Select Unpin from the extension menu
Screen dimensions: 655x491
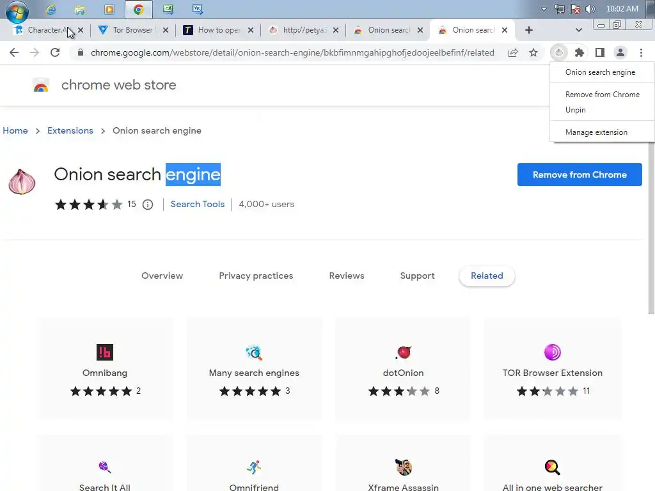tap(602, 110)
